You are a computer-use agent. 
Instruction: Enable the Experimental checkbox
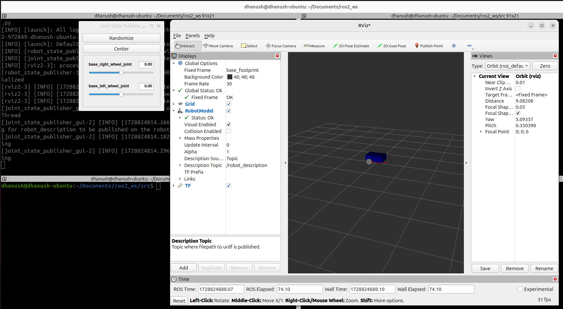point(520,289)
